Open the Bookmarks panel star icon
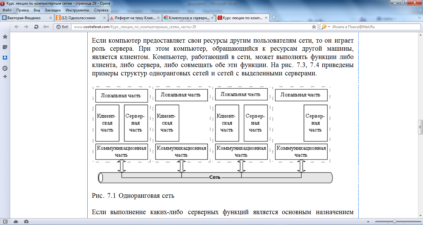423x225 pixels. pos(5,37)
